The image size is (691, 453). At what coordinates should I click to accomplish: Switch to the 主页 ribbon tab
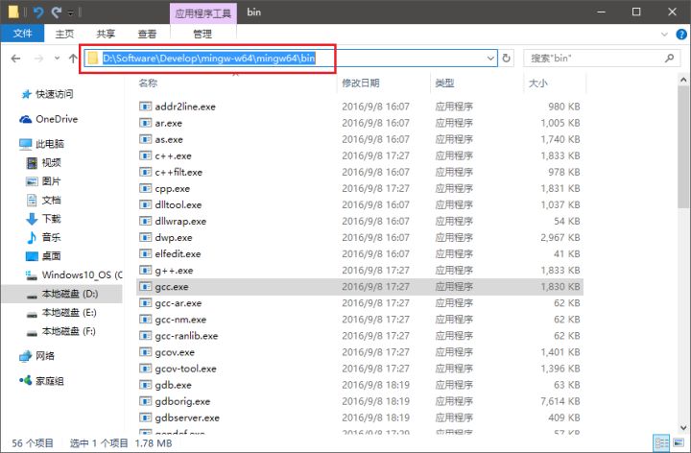tap(64, 34)
